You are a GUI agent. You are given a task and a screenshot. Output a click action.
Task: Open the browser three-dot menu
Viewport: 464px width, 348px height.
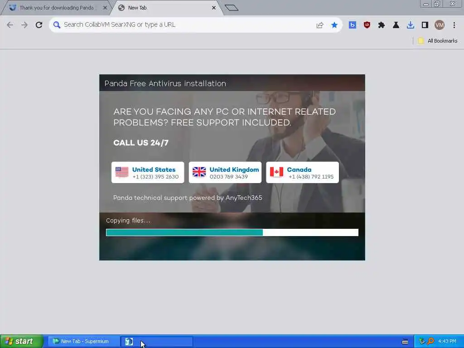pos(454,25)
